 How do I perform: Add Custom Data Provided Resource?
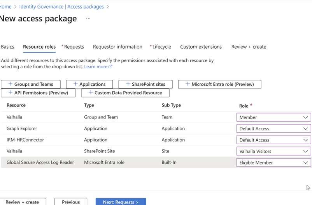coord(125,93)
